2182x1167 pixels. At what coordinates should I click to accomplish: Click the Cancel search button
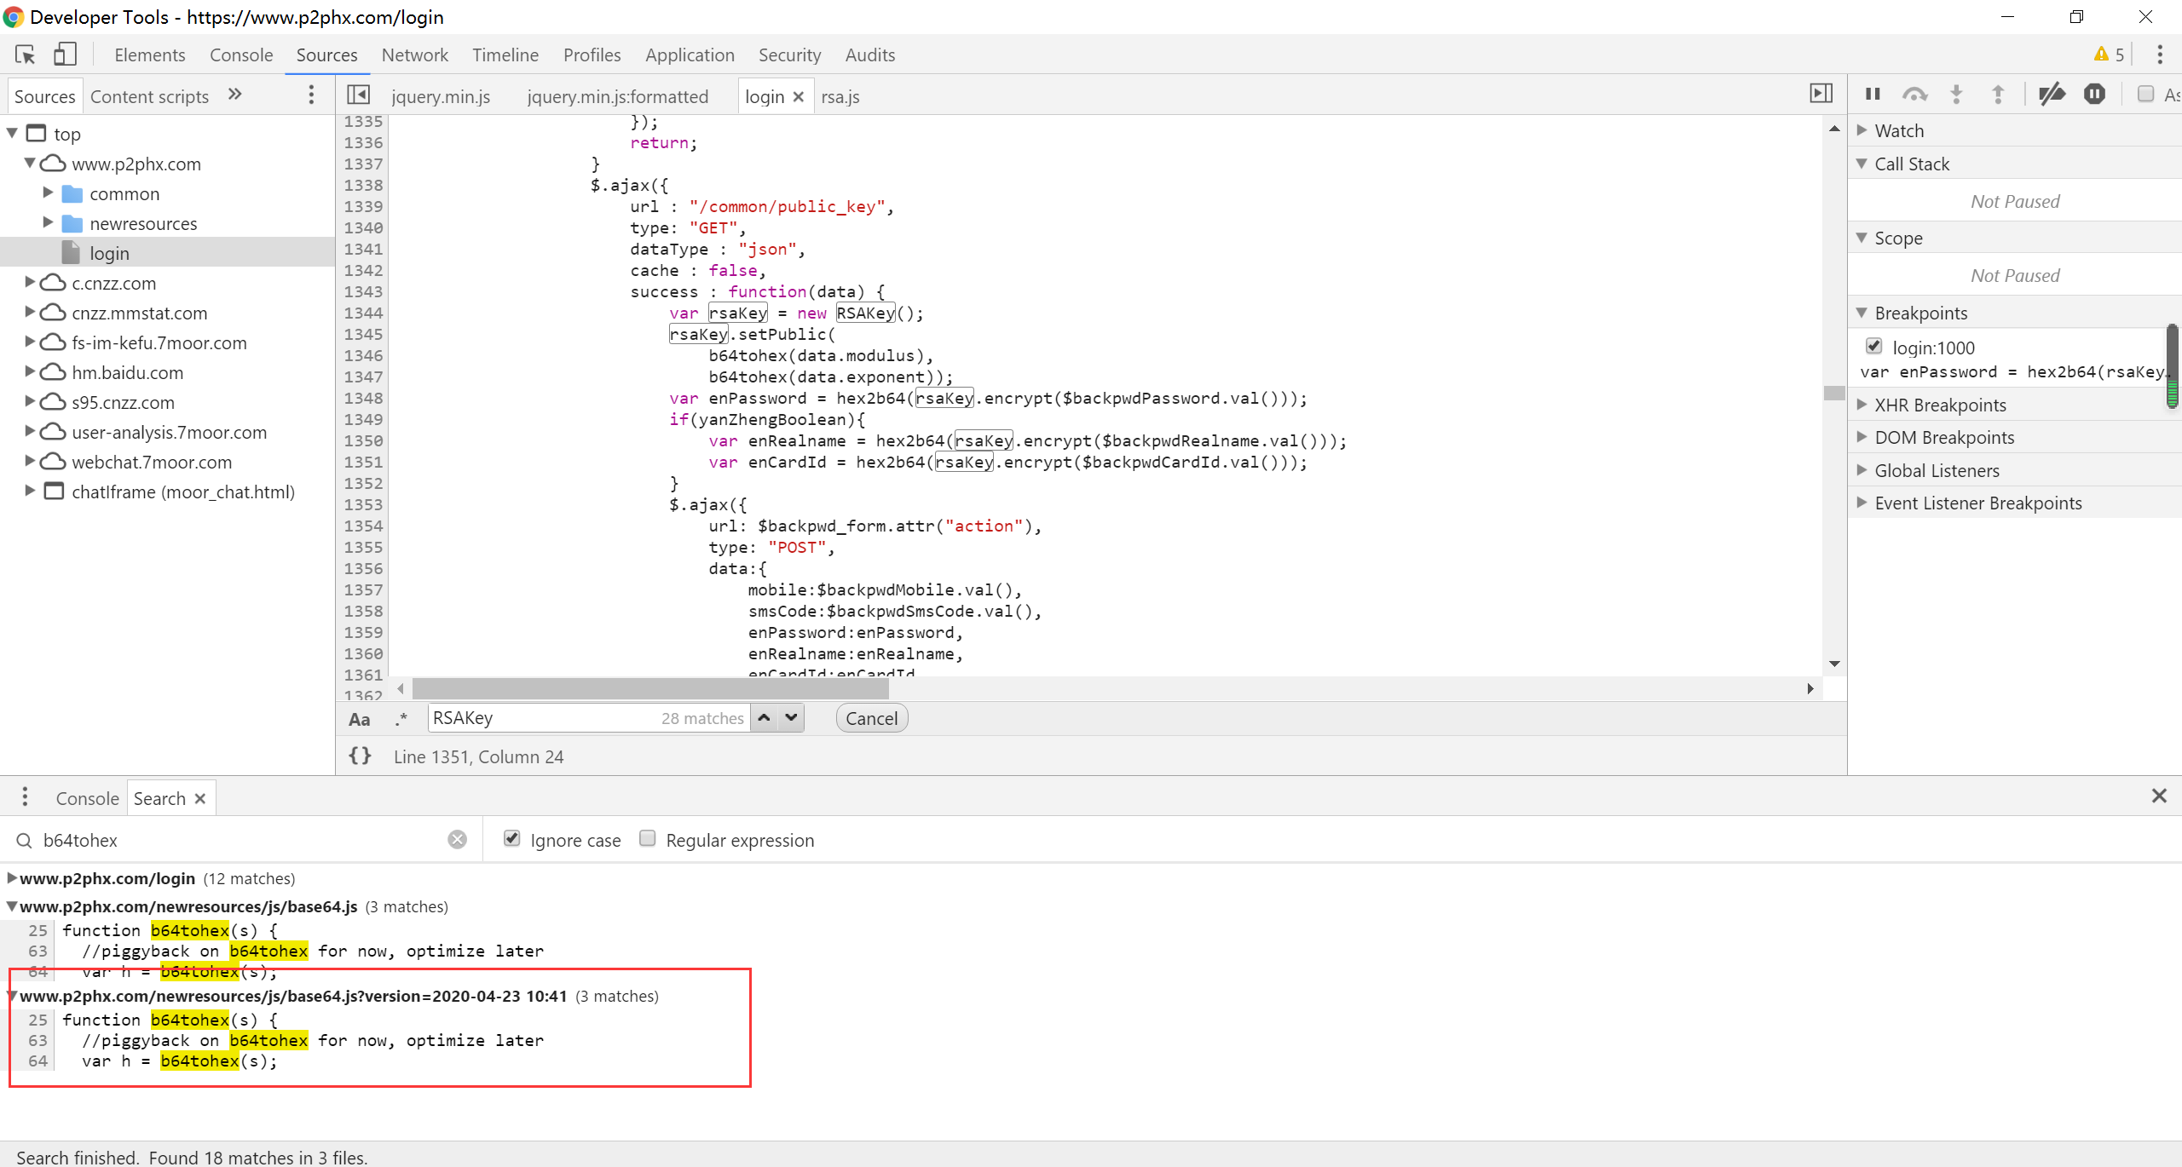pyautogui.click(x=871, y=718)
